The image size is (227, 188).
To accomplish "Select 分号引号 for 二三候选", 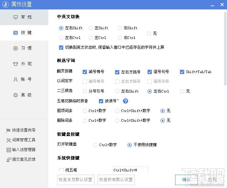I will tap(85, 91).
